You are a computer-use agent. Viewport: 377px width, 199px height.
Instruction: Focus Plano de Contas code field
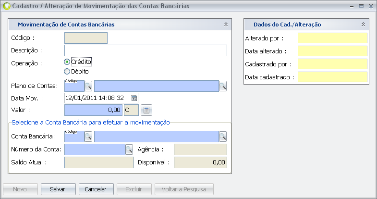click(x=74, y=86)
